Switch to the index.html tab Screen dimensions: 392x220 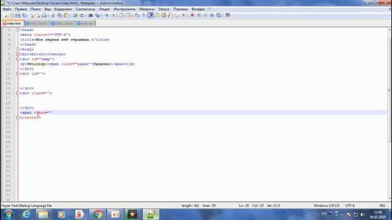[12, 23]
